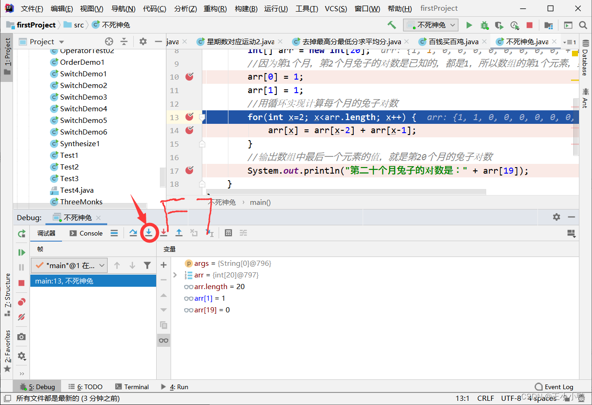This screenshot has height=405, width=592.
Task: Stop the process from top toolbar
Action: (x=530, y=25)
